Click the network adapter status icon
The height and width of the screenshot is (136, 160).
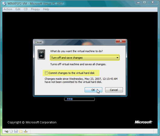26,131
